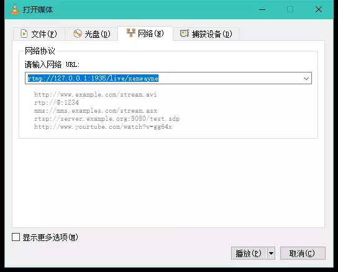Open the 光盘(D) disc tab
The image size is (338, 272).
(x=91, y=34)
